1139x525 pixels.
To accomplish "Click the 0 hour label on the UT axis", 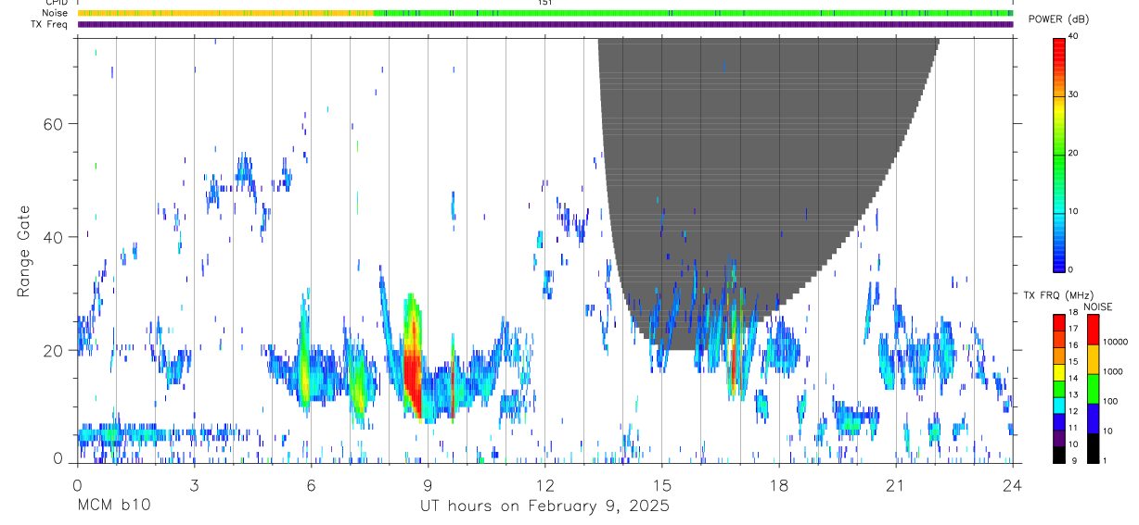I will point(77,484).
